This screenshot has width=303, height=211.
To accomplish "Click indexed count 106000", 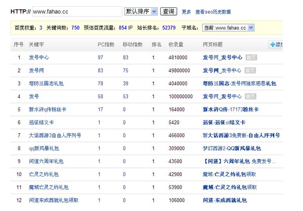I will pyautogui.click(x=177, y=200).
